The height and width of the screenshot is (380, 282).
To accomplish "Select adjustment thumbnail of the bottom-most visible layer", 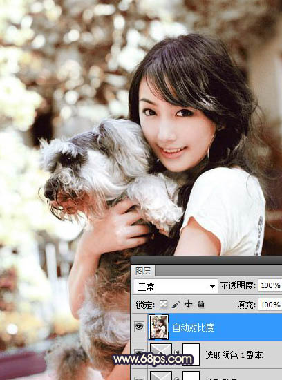I will 161,375.
